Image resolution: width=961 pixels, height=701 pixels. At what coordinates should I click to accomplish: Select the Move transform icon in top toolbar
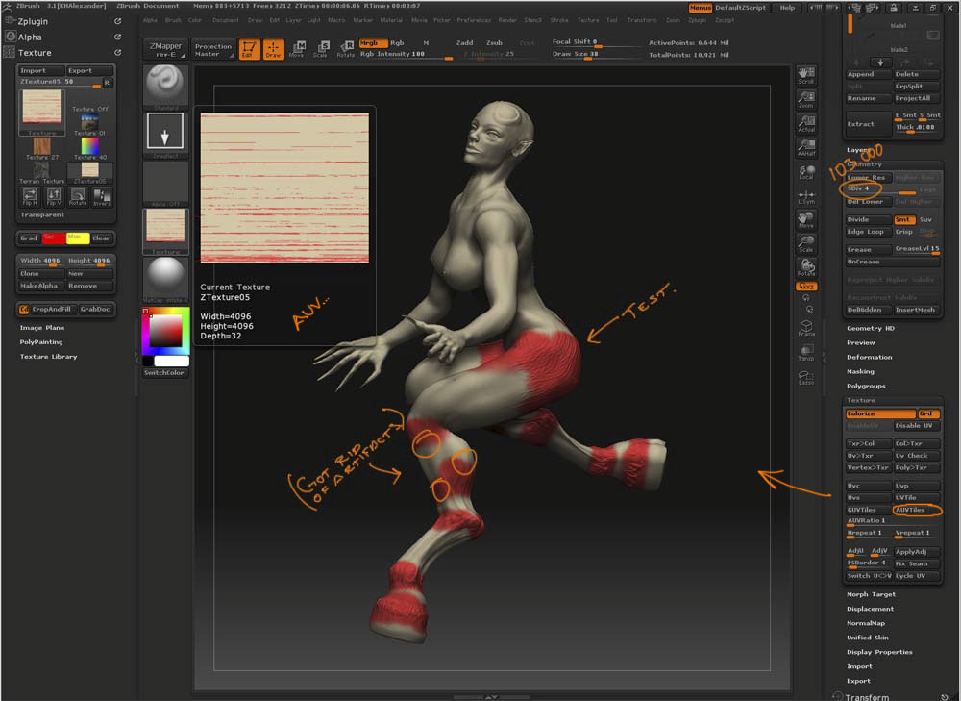[x=297, y=49]
